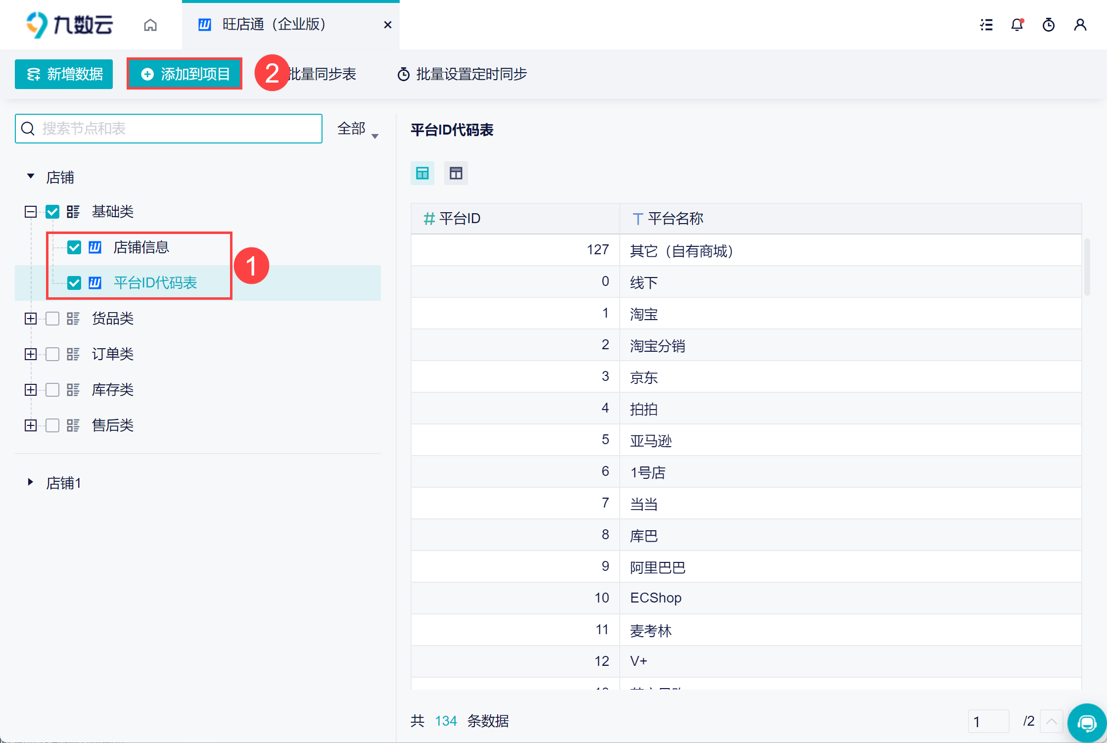Expand the 库存类 tree node
This screenshot has height=743, width=1107.
click(x=31, y=390)
